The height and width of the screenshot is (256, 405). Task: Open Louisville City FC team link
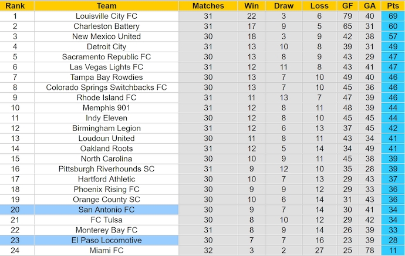[x=106, y=16]
